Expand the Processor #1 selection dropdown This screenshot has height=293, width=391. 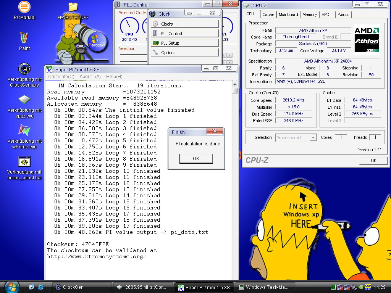coord(313,137)
